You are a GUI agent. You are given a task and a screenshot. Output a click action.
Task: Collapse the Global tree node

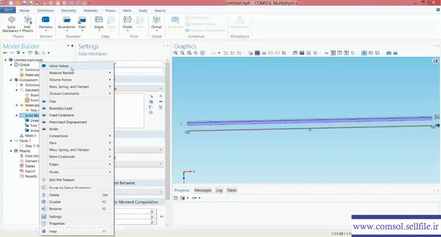11,65
